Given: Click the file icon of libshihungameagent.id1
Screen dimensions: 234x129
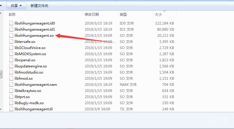Looking at the screenshot, I should 11,29.
